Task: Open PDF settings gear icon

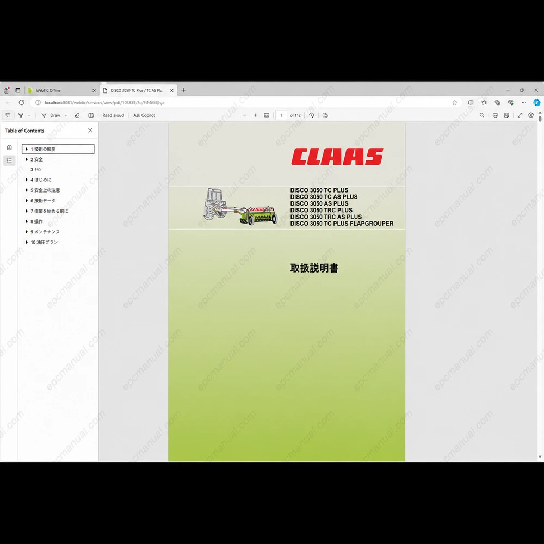Action: (x=531, y=115)
